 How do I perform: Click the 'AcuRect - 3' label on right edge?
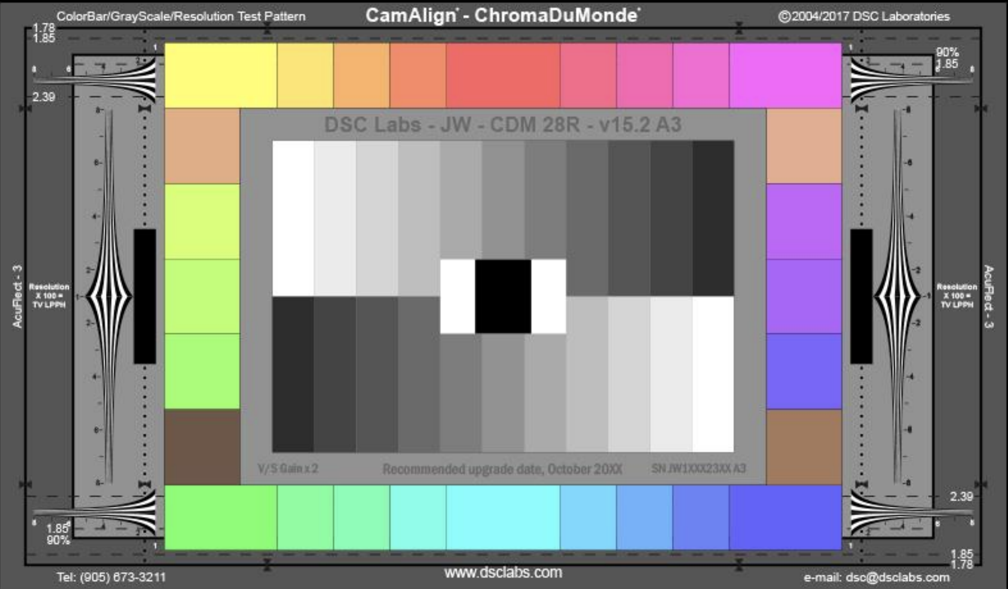[988, 297]
